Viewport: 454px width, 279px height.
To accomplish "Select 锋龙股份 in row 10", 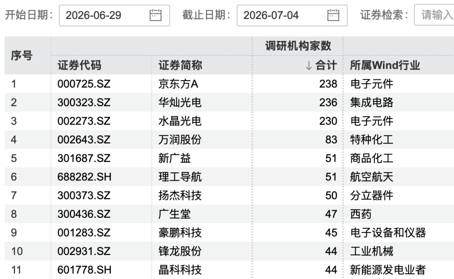I will coord(180,251).
